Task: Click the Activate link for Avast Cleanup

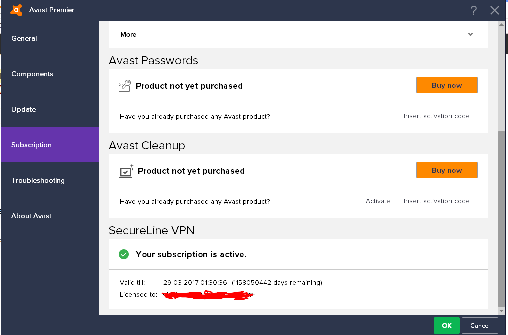Action: (378, 201)
